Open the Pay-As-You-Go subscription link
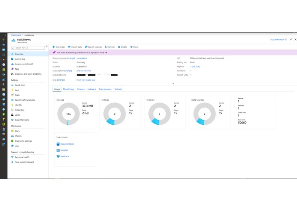The image size is (297, 211). (x=84, y=71)
